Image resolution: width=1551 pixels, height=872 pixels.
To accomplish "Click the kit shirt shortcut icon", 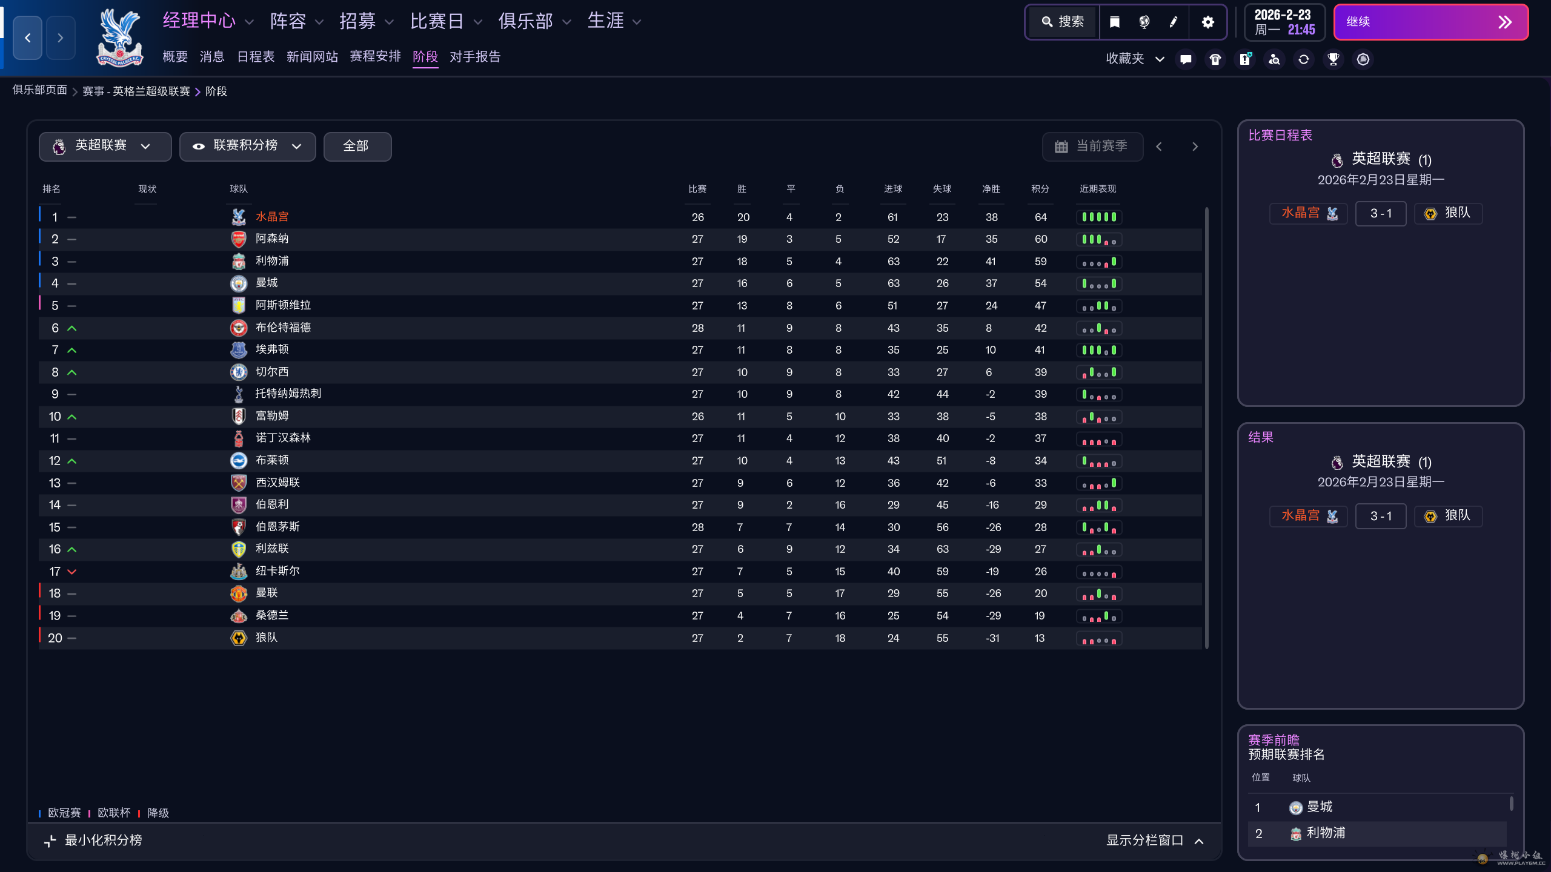I will pyautogui.click(x=1215, y=59).
